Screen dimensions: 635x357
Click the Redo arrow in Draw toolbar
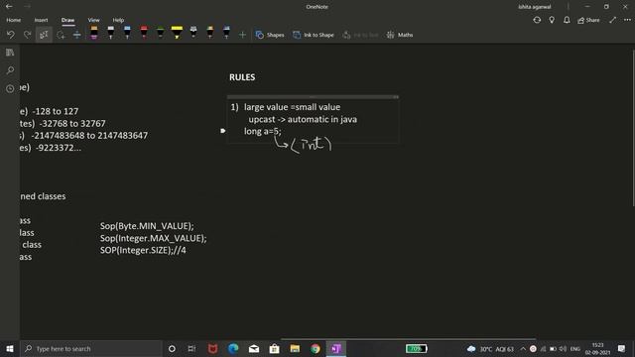pyautogui.click(x=27, y=35)
